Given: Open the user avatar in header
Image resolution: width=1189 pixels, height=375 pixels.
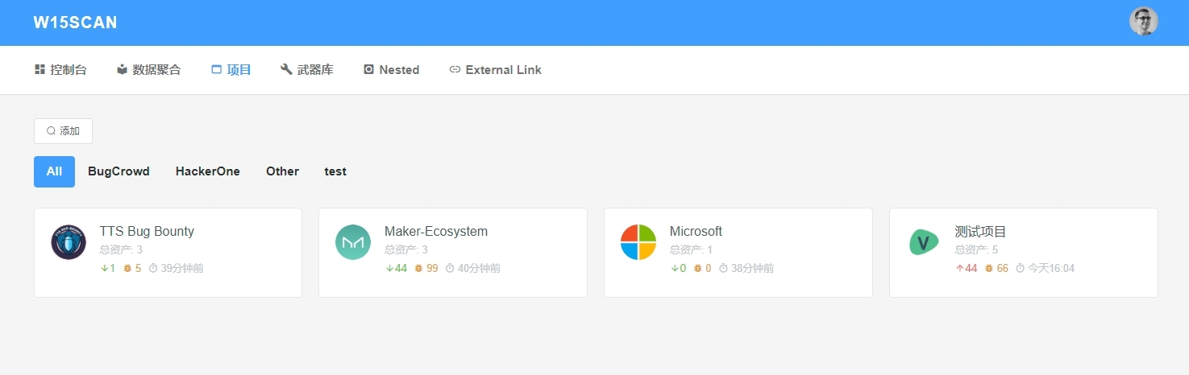Looking at the screenshot, I should (x=1143, y=22).
